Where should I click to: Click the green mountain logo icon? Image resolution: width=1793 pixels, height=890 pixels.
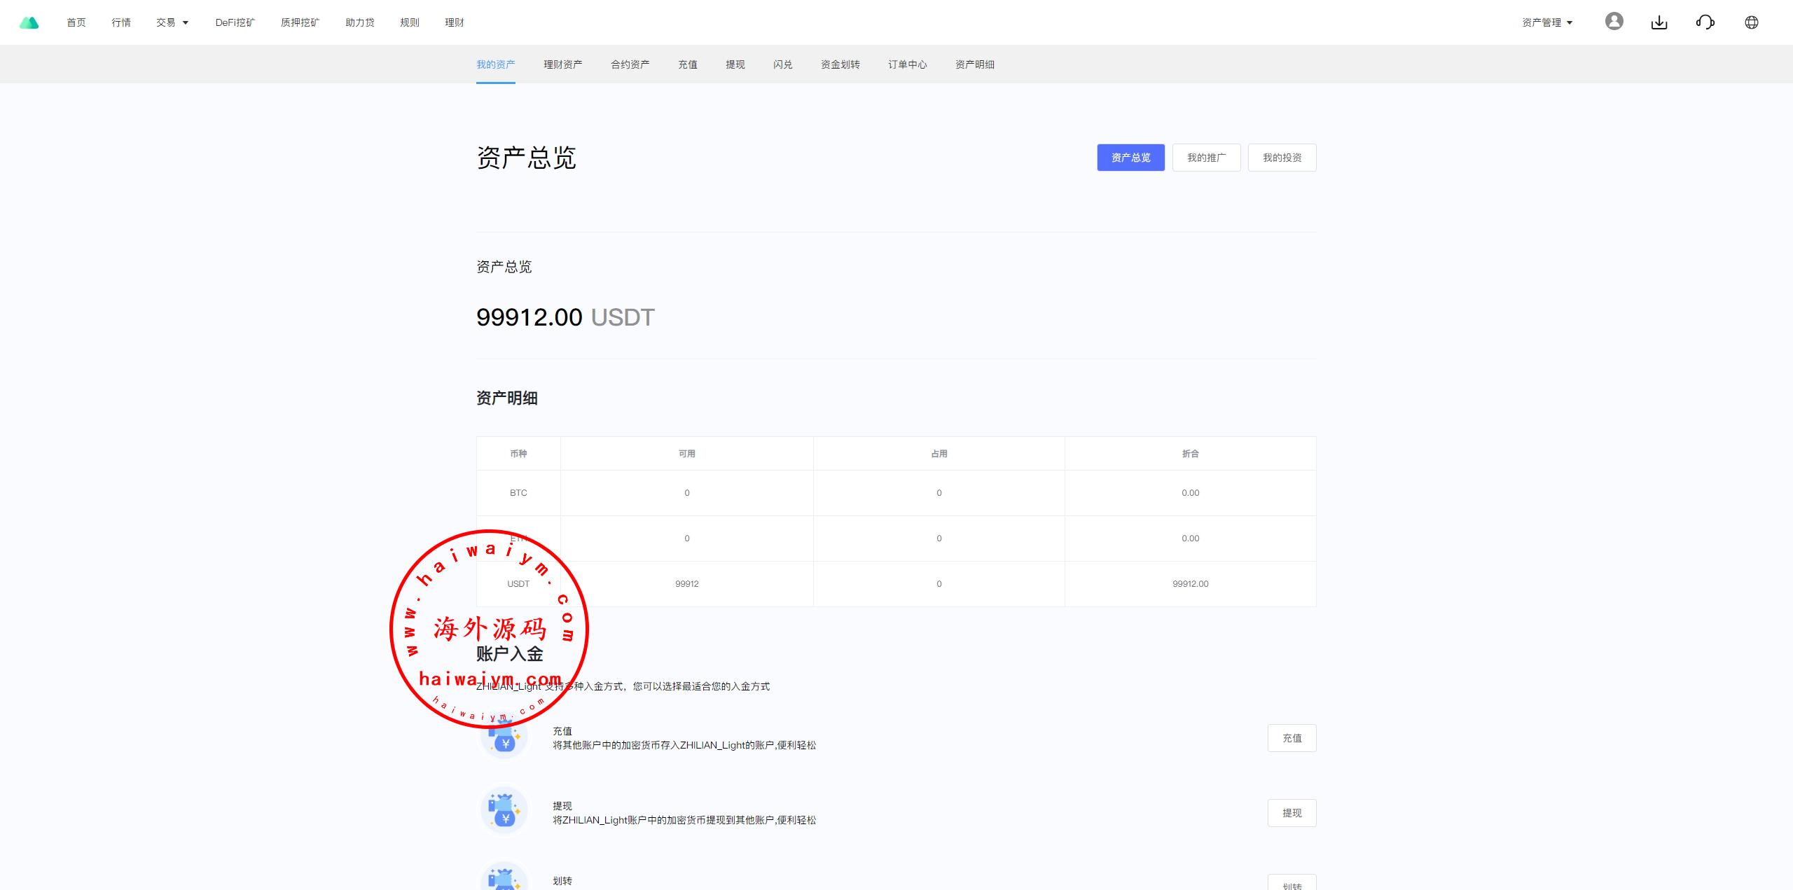click(29, 22)
